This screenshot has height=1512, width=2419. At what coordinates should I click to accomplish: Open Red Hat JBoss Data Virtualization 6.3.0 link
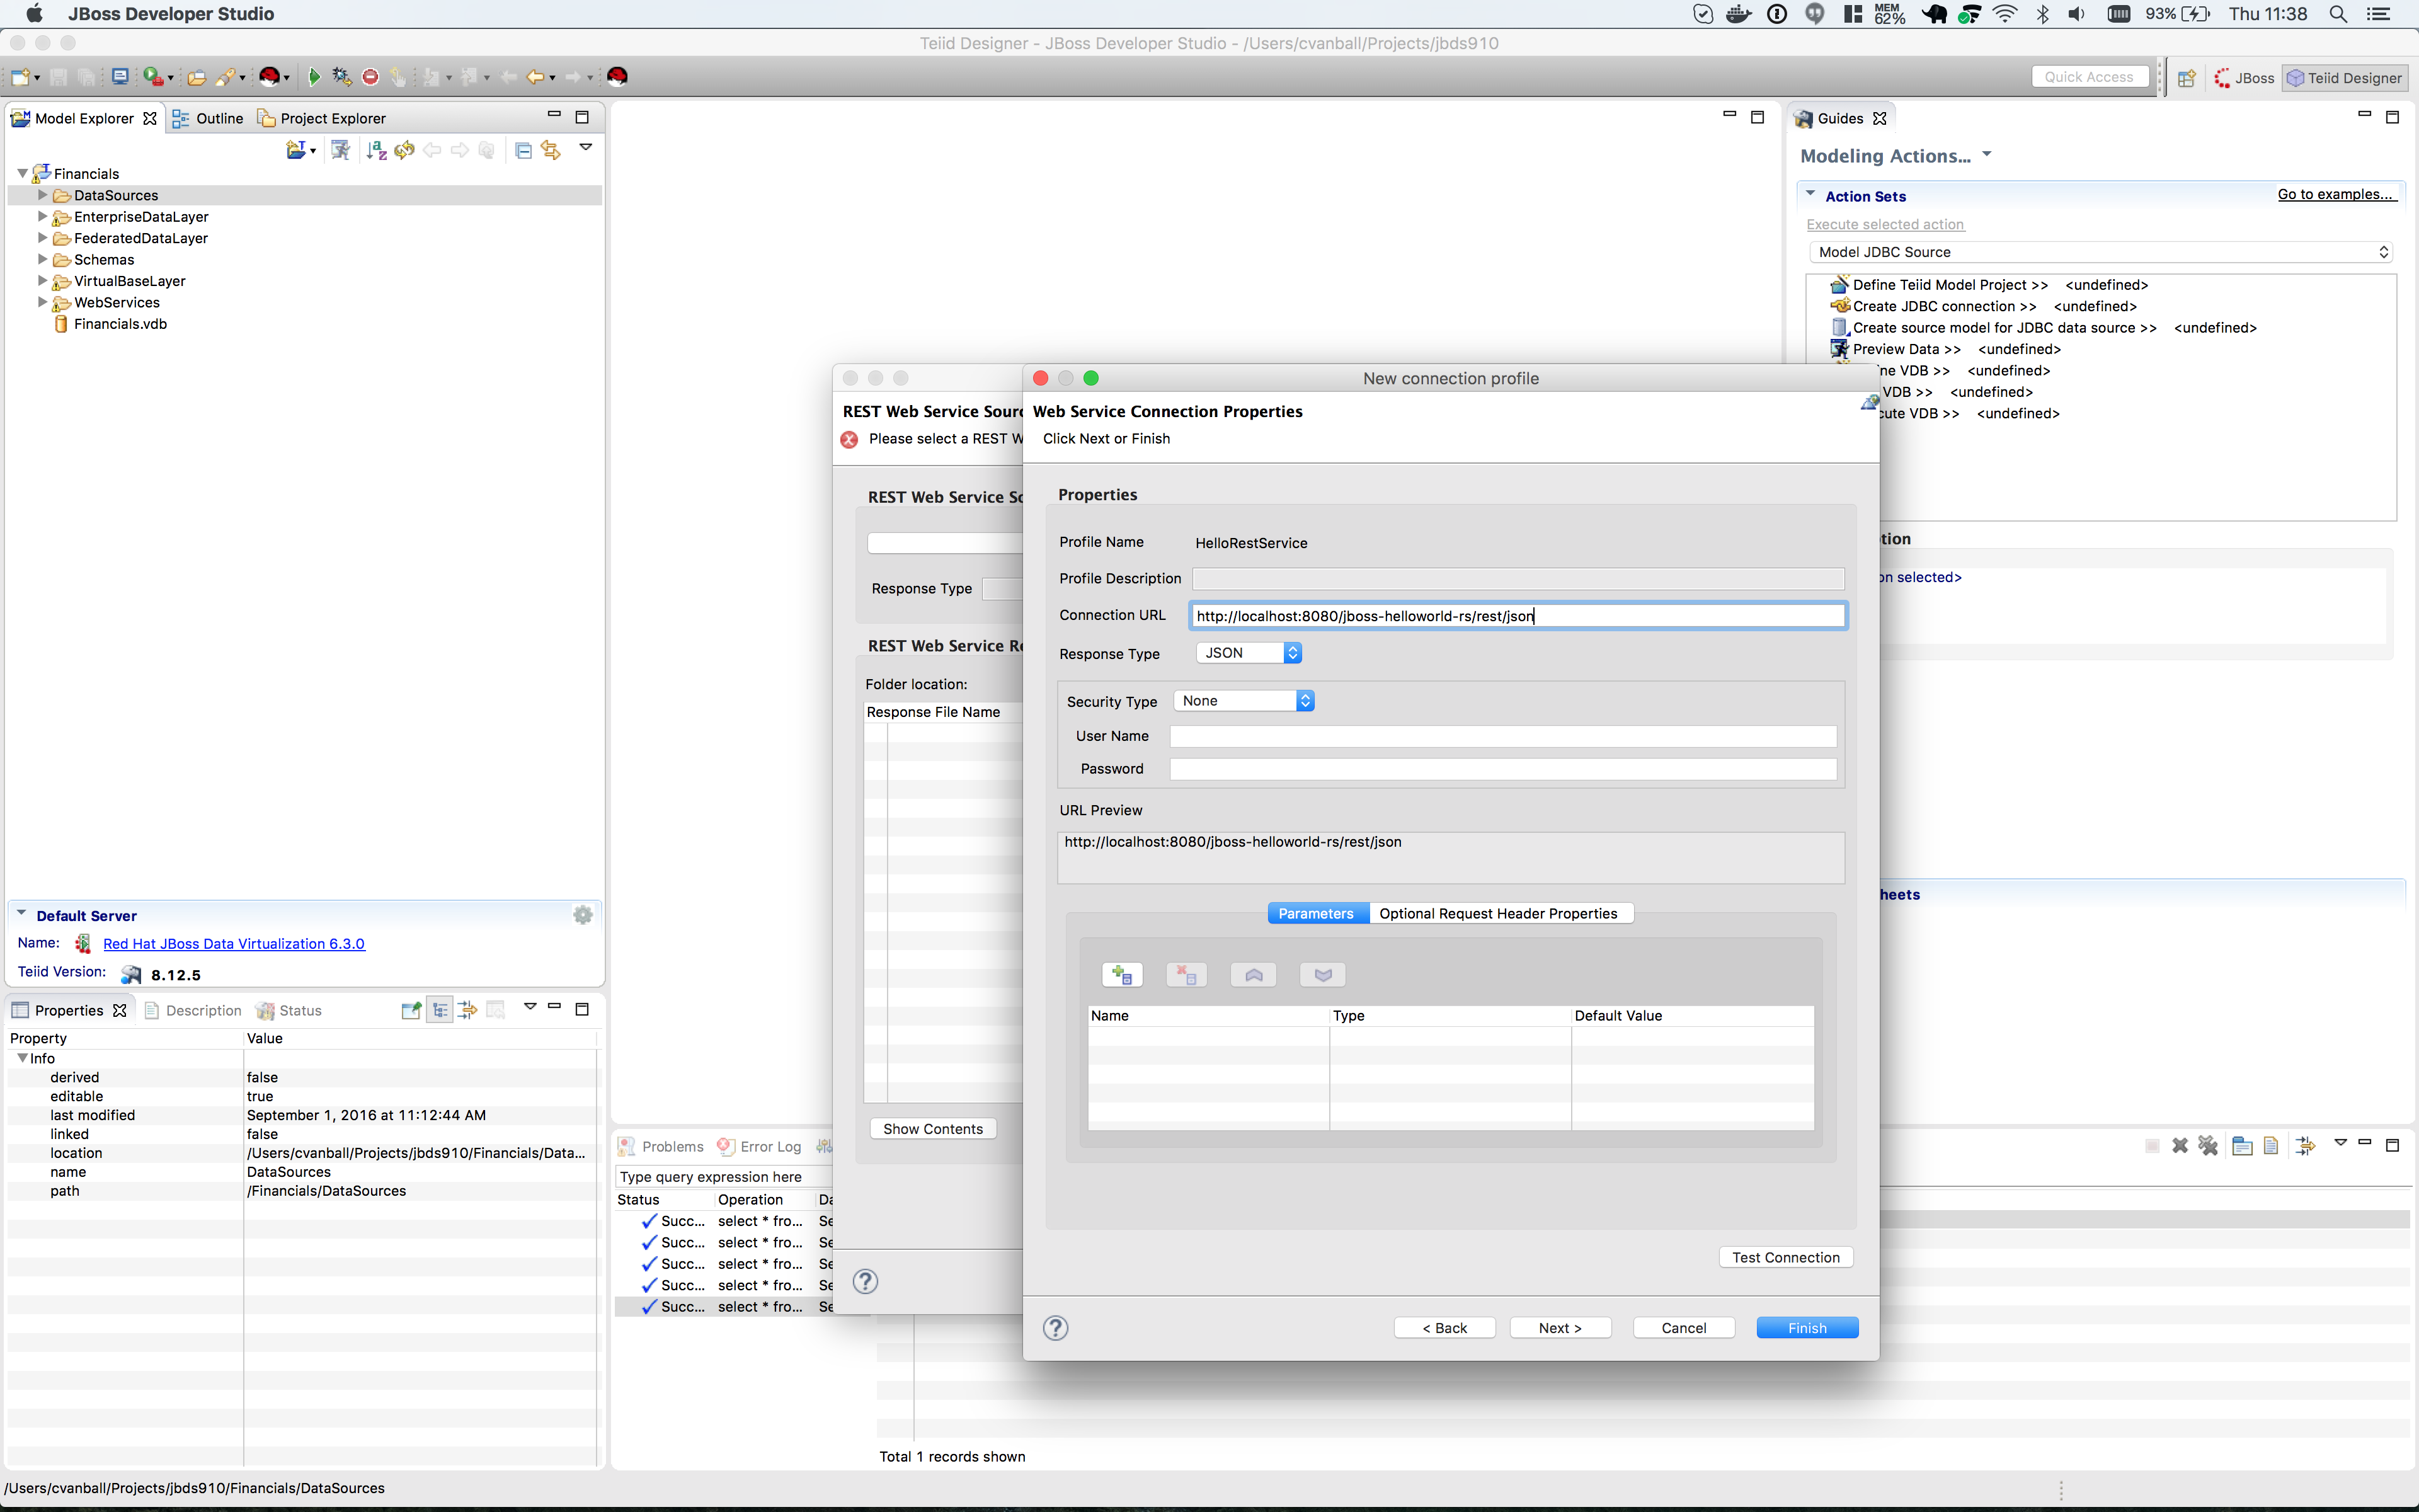coord(234,944)
